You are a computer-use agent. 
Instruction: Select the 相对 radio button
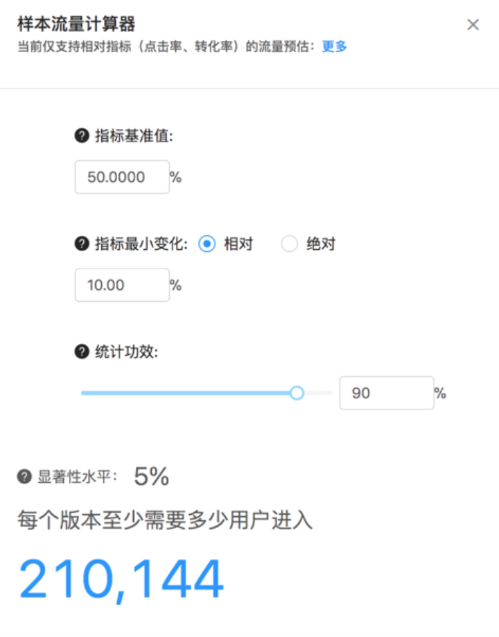207,244
